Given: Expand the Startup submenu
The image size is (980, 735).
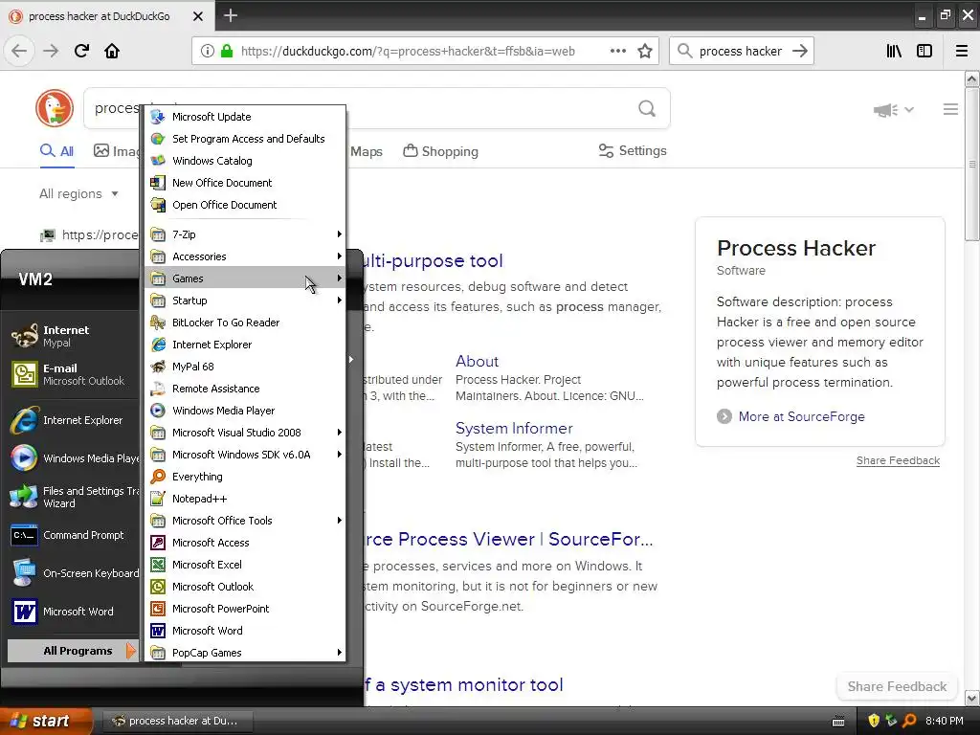Looking at the screenshot, I should coord(245,300).
